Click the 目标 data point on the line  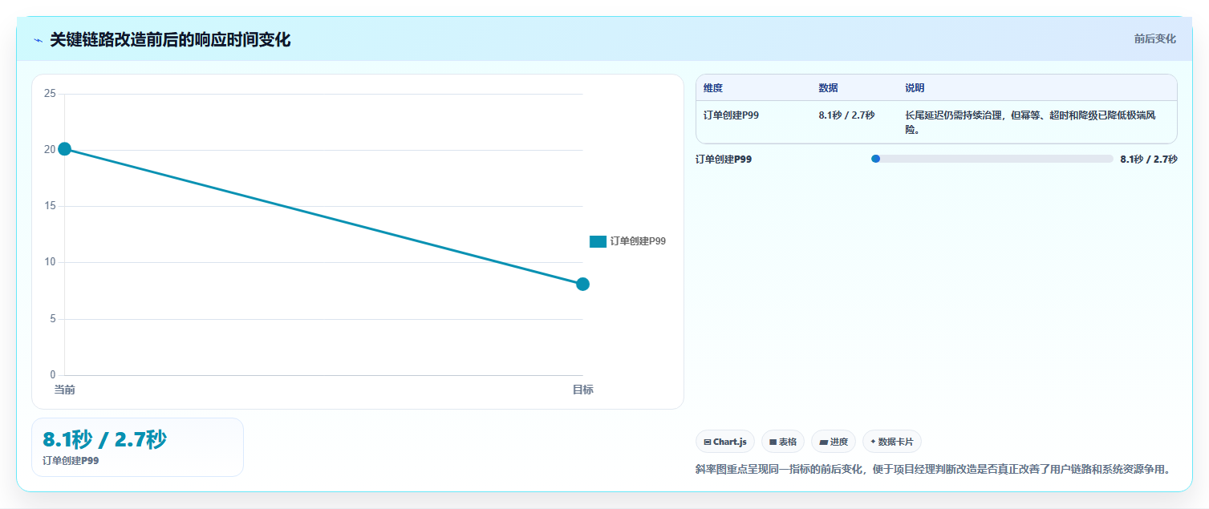click(x=582, y=284)
